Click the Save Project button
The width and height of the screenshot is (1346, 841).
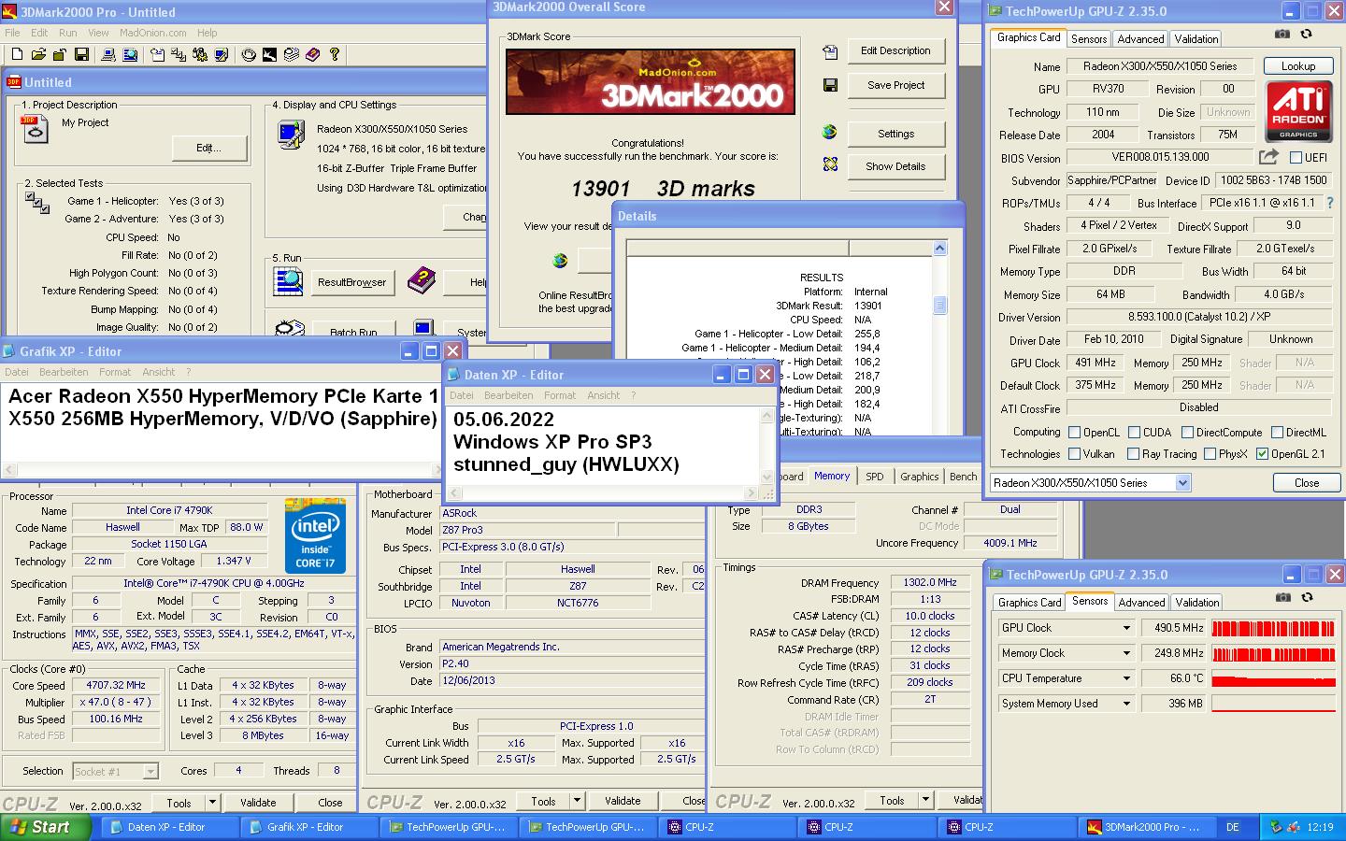(x=895, y=85)
